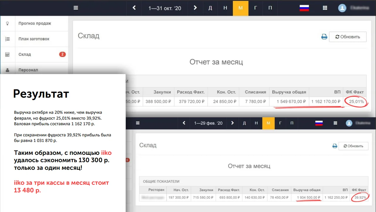Click Нач. Ост. header in February table
Viewport: 376px width, 212px height.
(x=181, y=190)
